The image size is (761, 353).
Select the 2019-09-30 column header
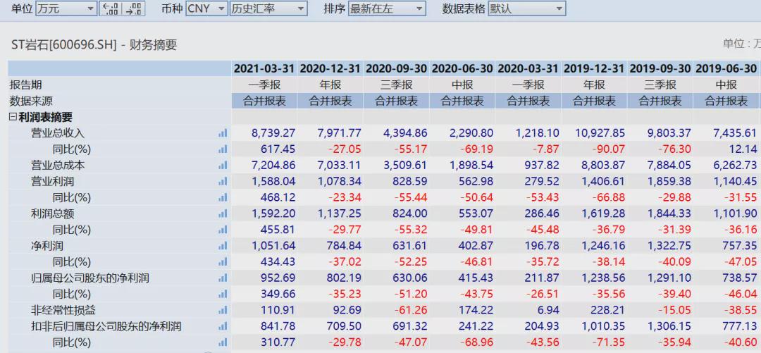pos(660,68)
